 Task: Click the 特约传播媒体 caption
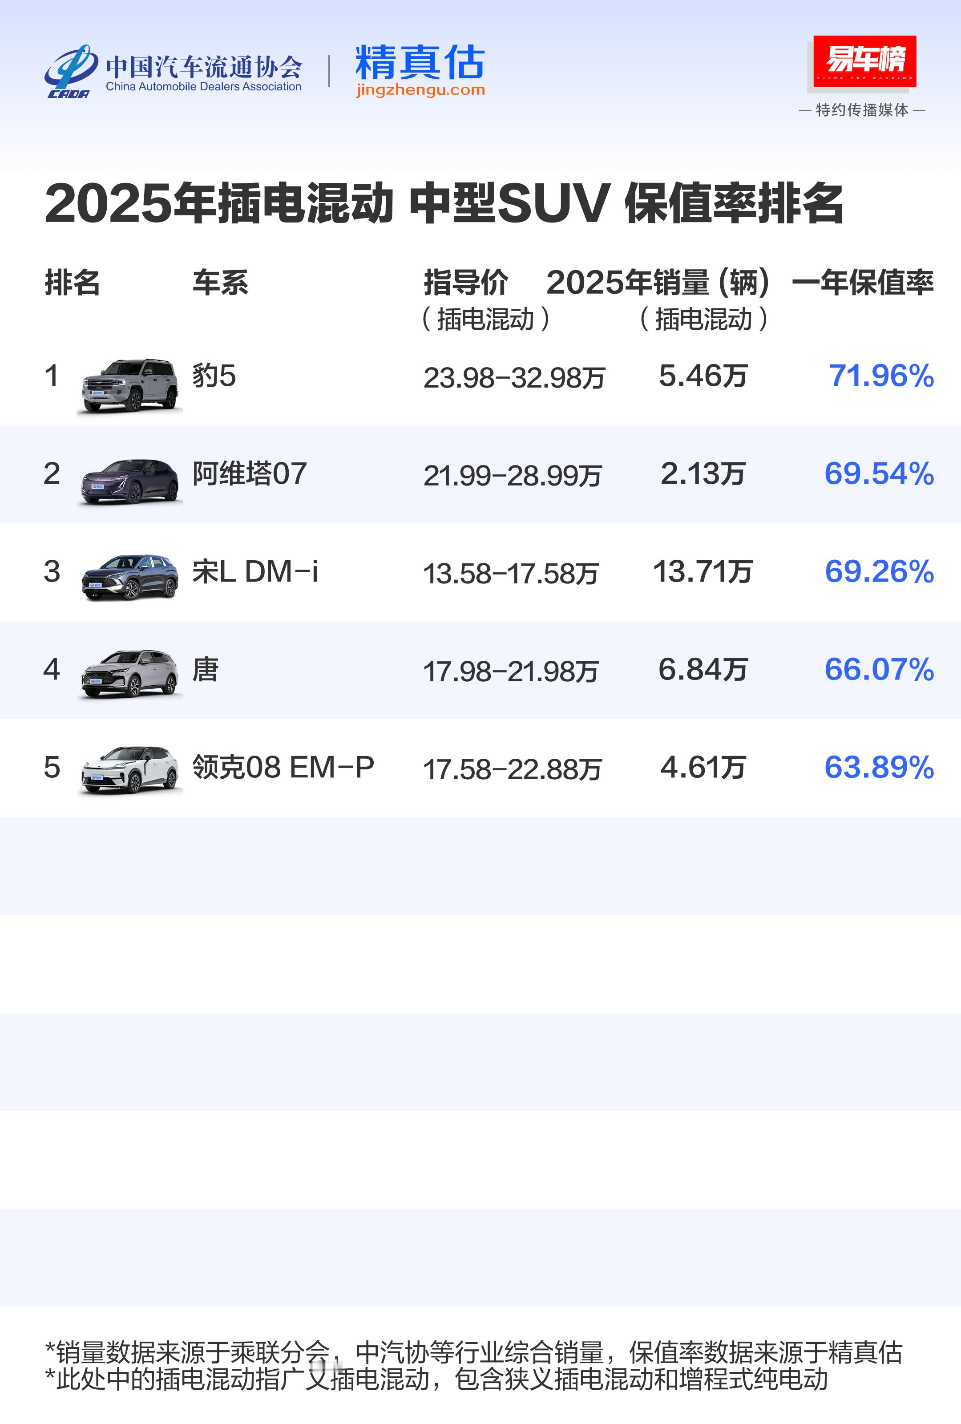pyautogui.click(x=862, y=110)
